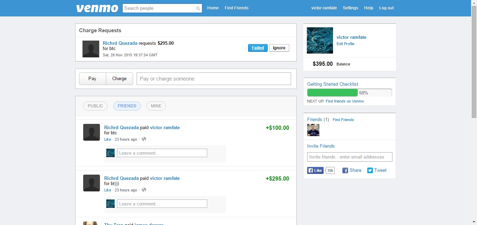Open the victor ramfate profile name link in the sidebar
Image resolution: width=477 pixels, height=225 pixels.
[x=351, y=37]
